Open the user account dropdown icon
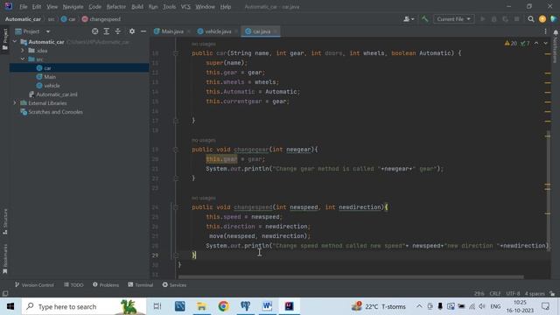560x315 pixels. click(409, 19)
